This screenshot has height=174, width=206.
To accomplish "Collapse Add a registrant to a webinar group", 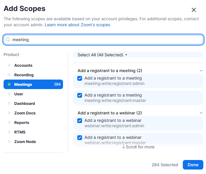I will coord(201,113).
